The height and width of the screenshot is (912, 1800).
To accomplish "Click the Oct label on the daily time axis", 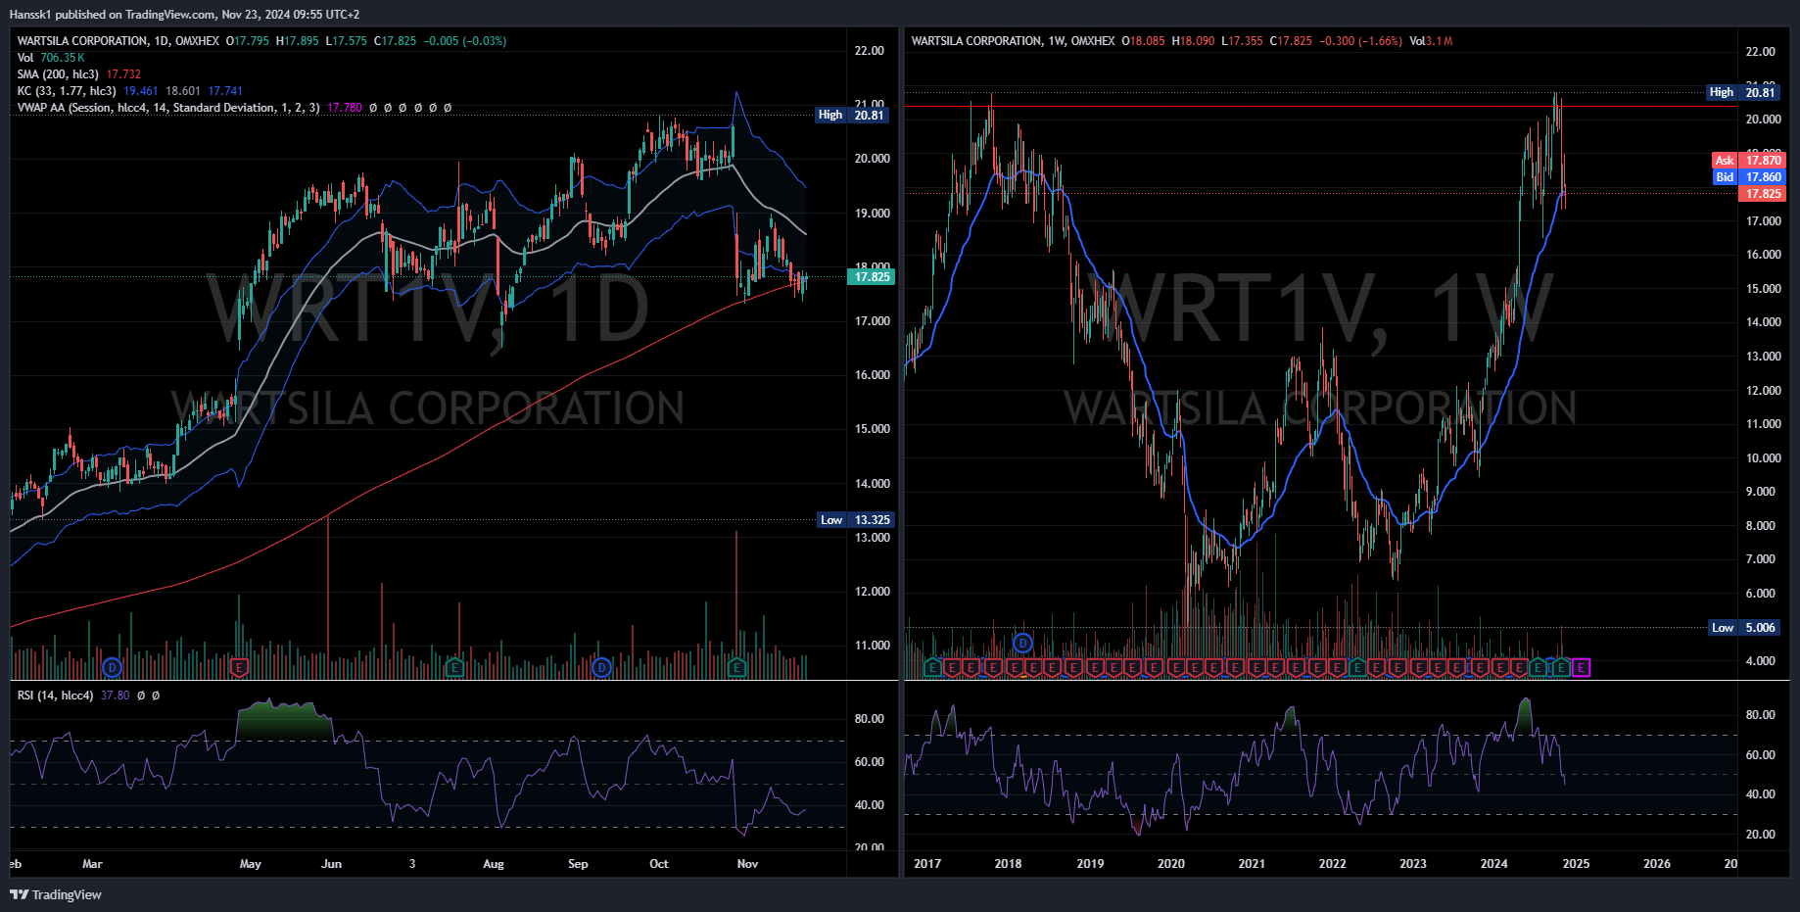I will coord(659,864).
